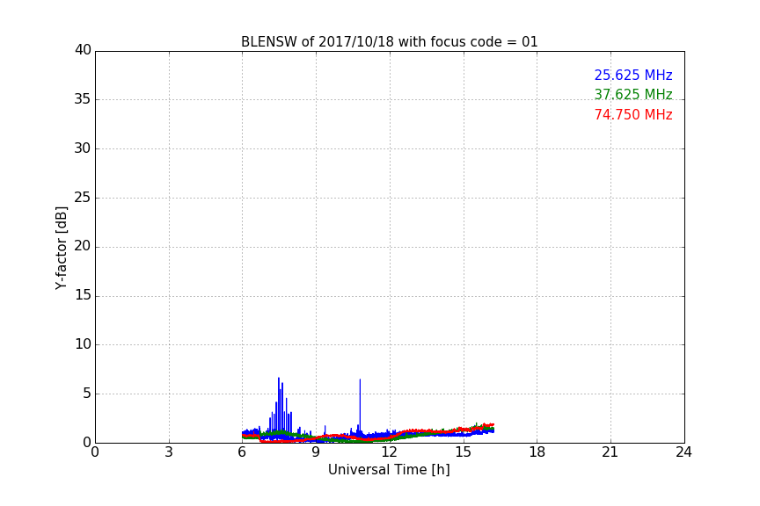Click the x-axis tick label '21'
The height and width of the screenshot is (506, 760).
610,452
